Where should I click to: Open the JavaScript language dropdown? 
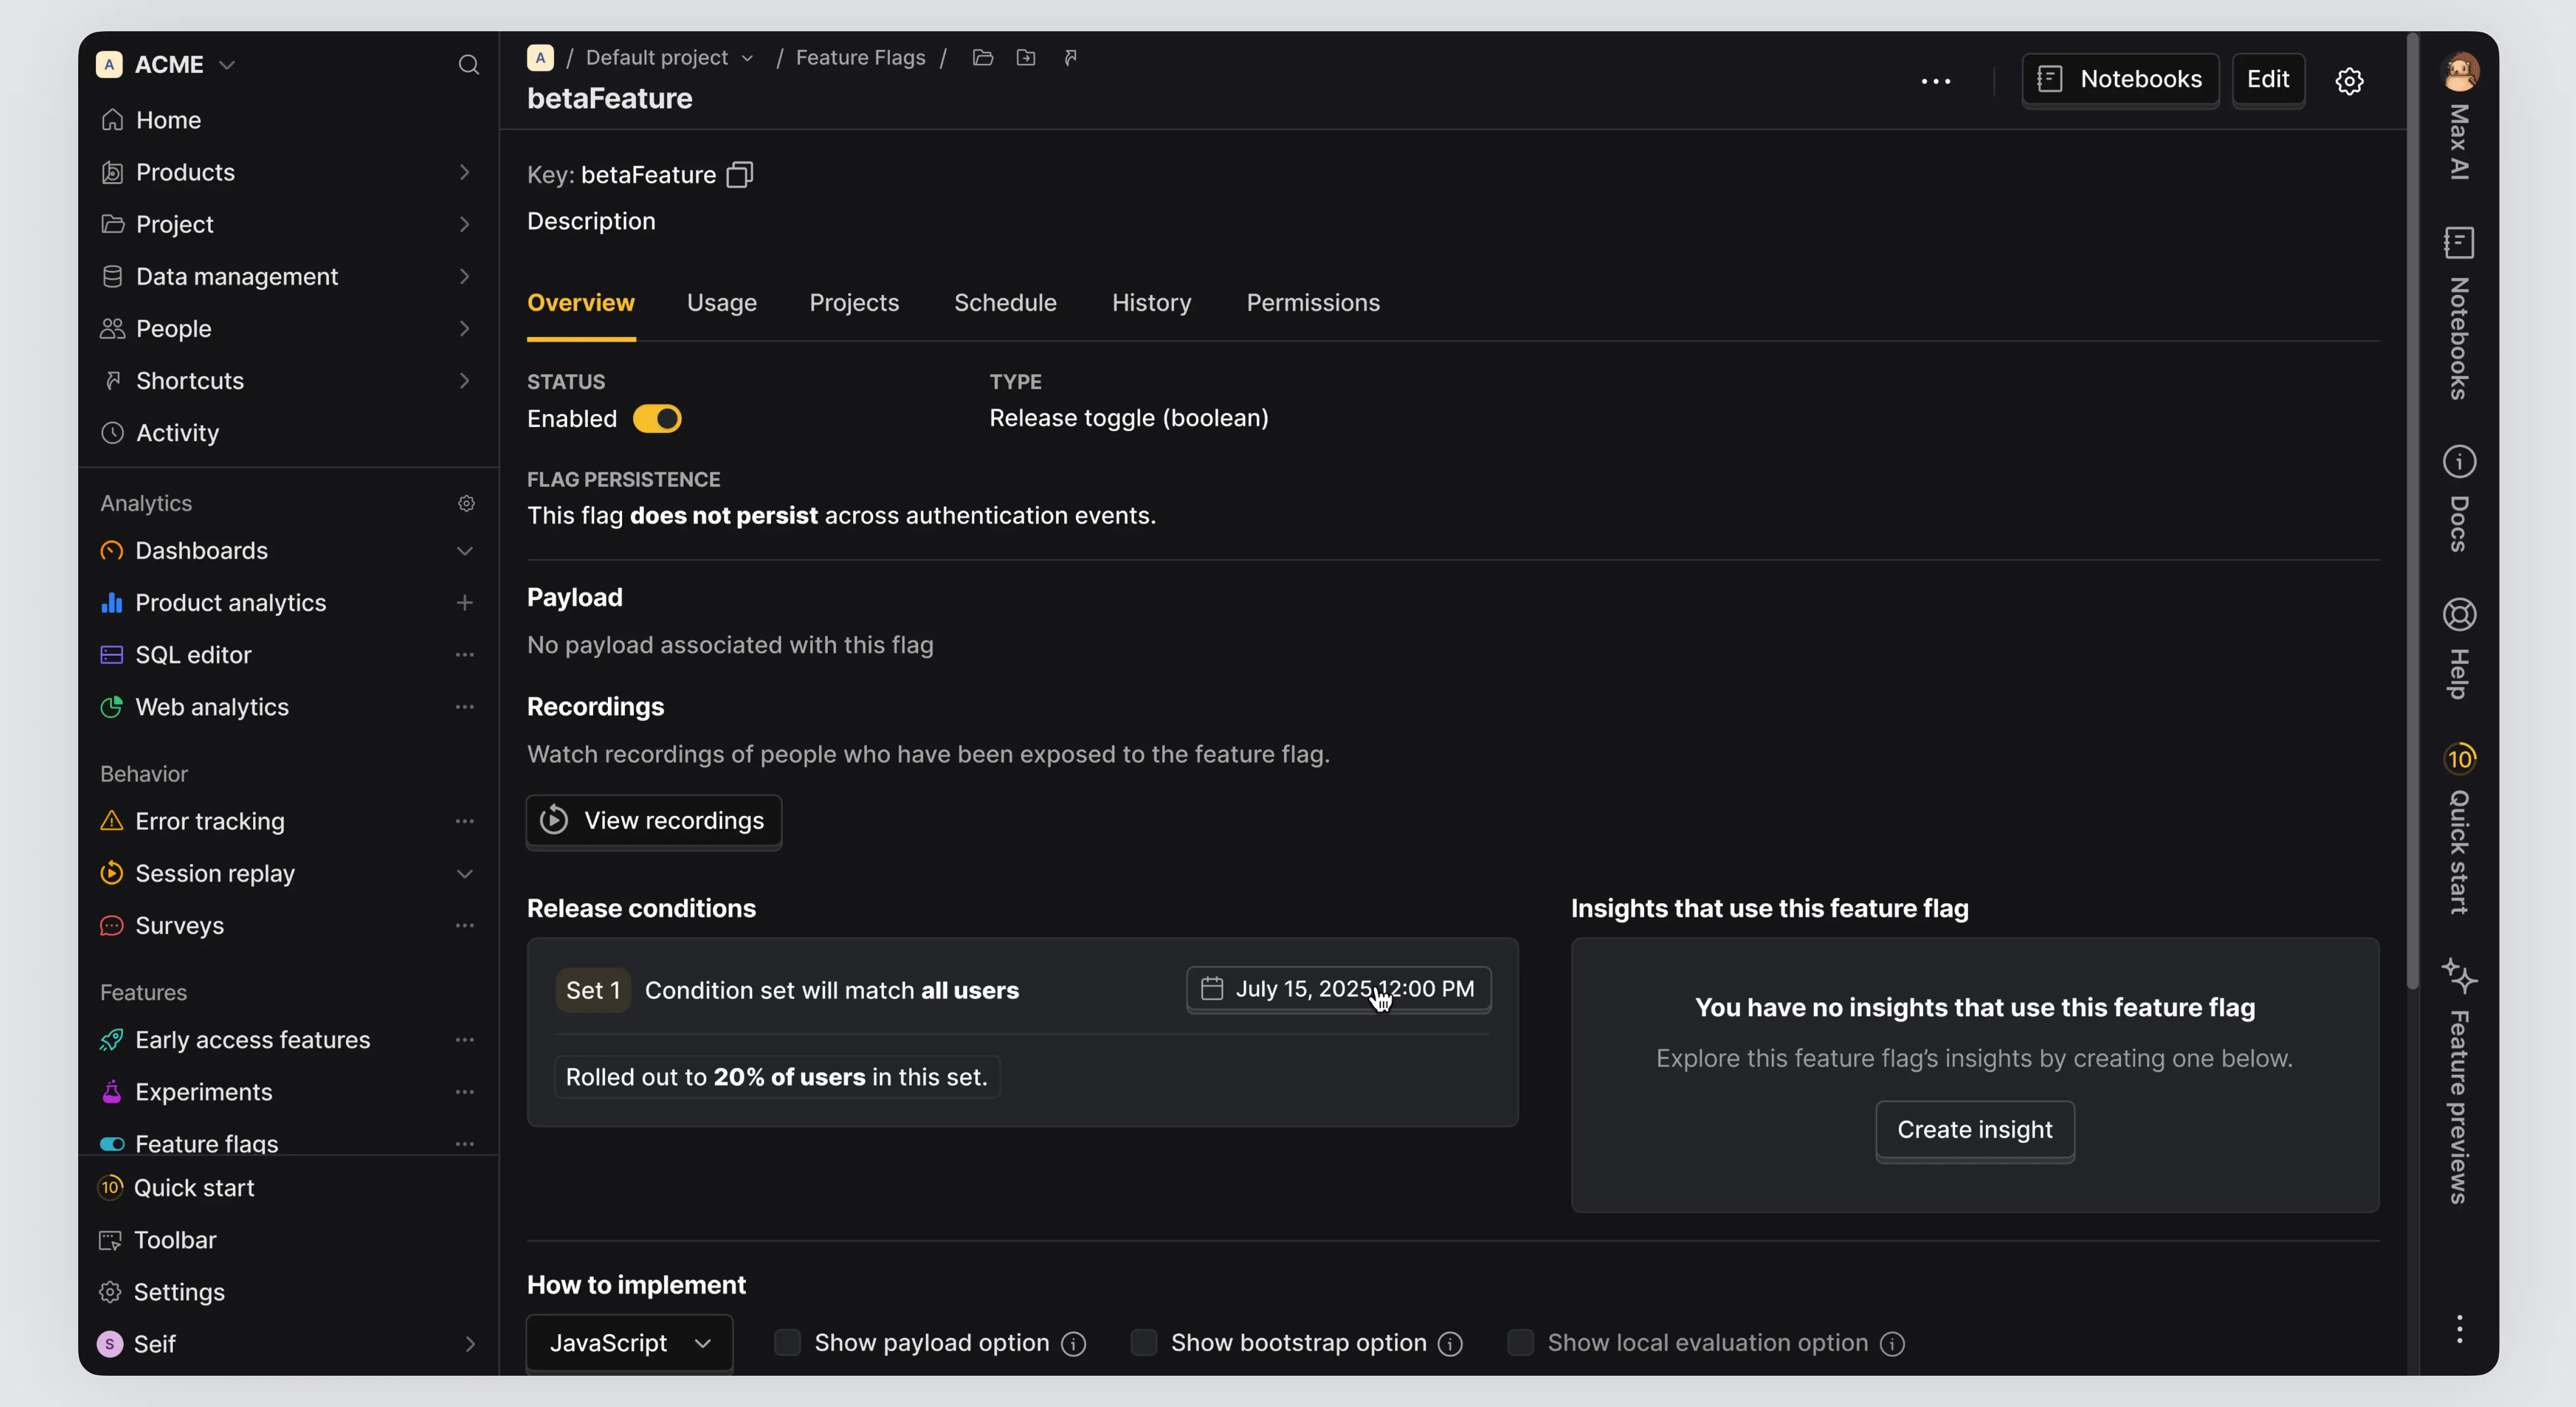(x=629, y=1342)
